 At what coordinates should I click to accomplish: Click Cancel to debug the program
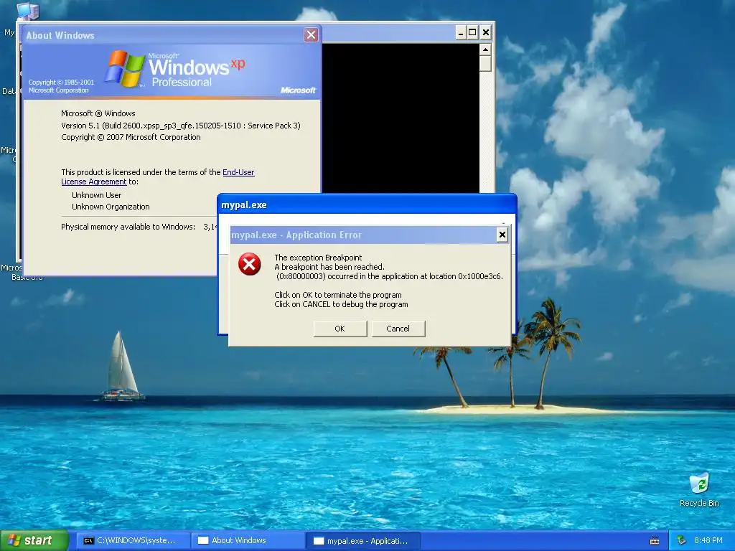click(398, 329)
